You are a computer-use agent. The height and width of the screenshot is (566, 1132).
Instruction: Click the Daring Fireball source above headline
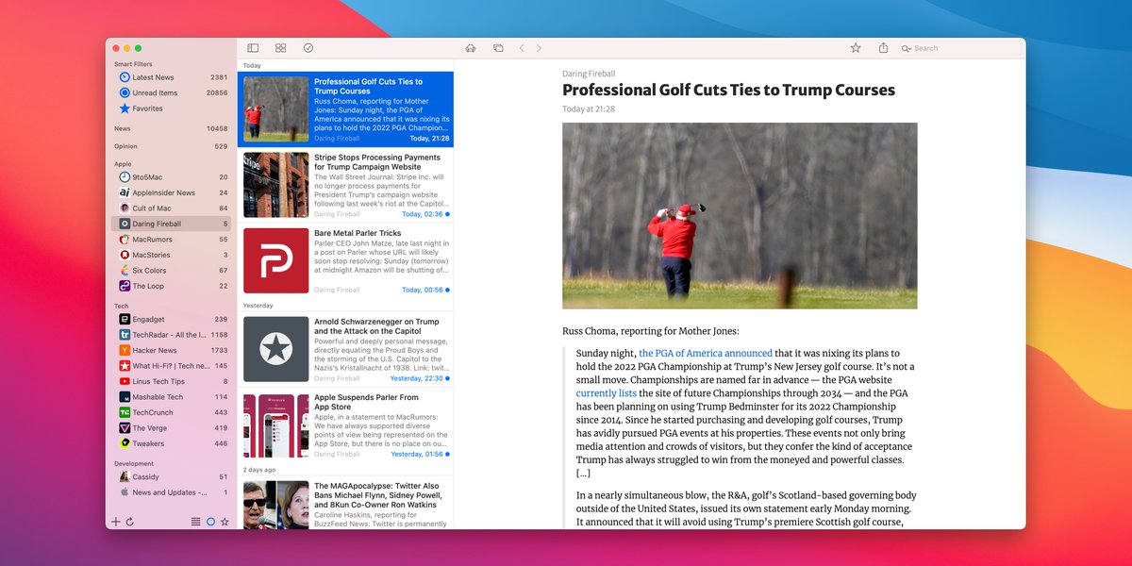pos(589,74)
